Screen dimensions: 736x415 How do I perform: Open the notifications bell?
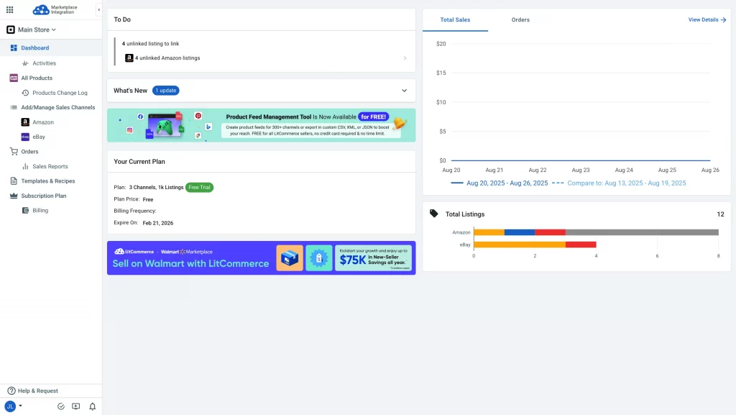93,406
